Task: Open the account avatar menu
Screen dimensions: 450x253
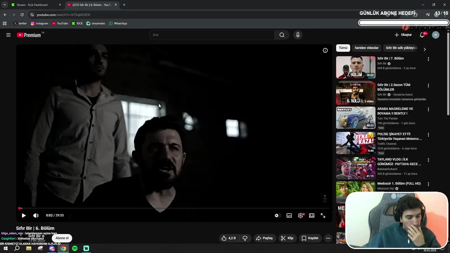Action: click(x=436, y=35)
